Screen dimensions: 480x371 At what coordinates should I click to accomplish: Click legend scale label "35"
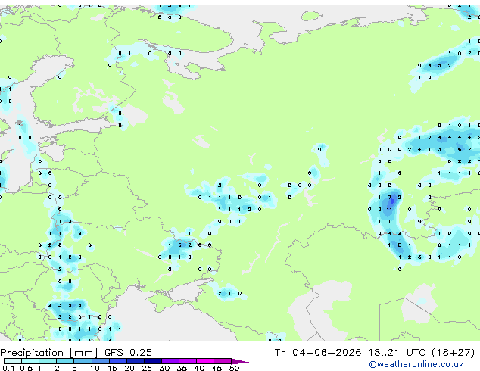point(182,368)
